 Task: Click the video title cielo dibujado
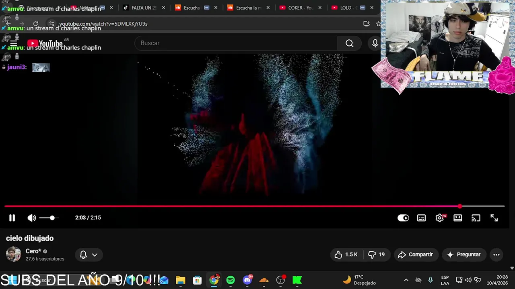coord(30,238)
